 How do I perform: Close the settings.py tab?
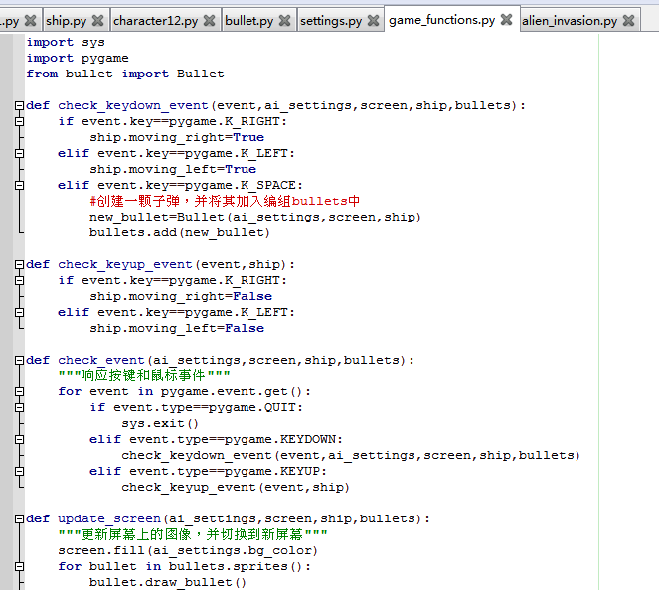[373, 20]
